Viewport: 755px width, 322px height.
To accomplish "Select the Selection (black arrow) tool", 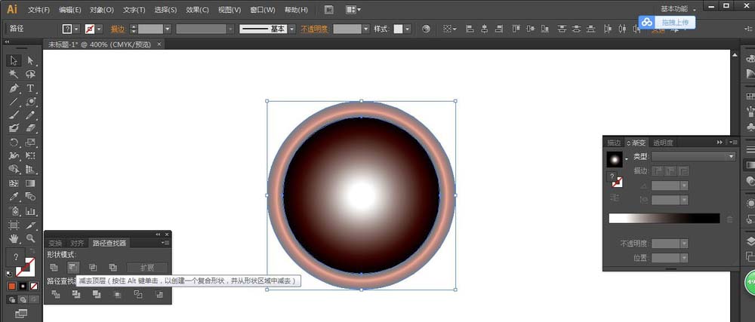I will pyautogui.click(x=14, y=60).
